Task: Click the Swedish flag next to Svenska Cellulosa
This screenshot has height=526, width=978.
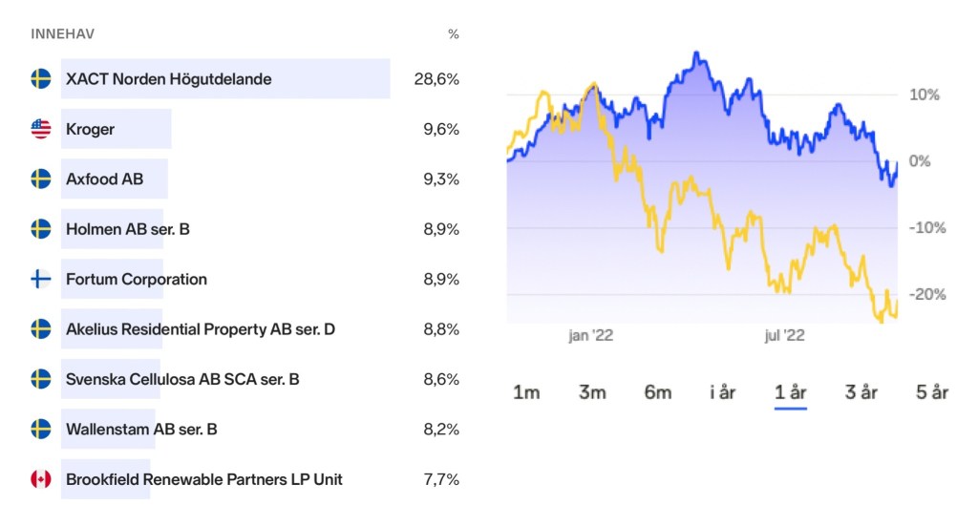Action: coord(41,379)
